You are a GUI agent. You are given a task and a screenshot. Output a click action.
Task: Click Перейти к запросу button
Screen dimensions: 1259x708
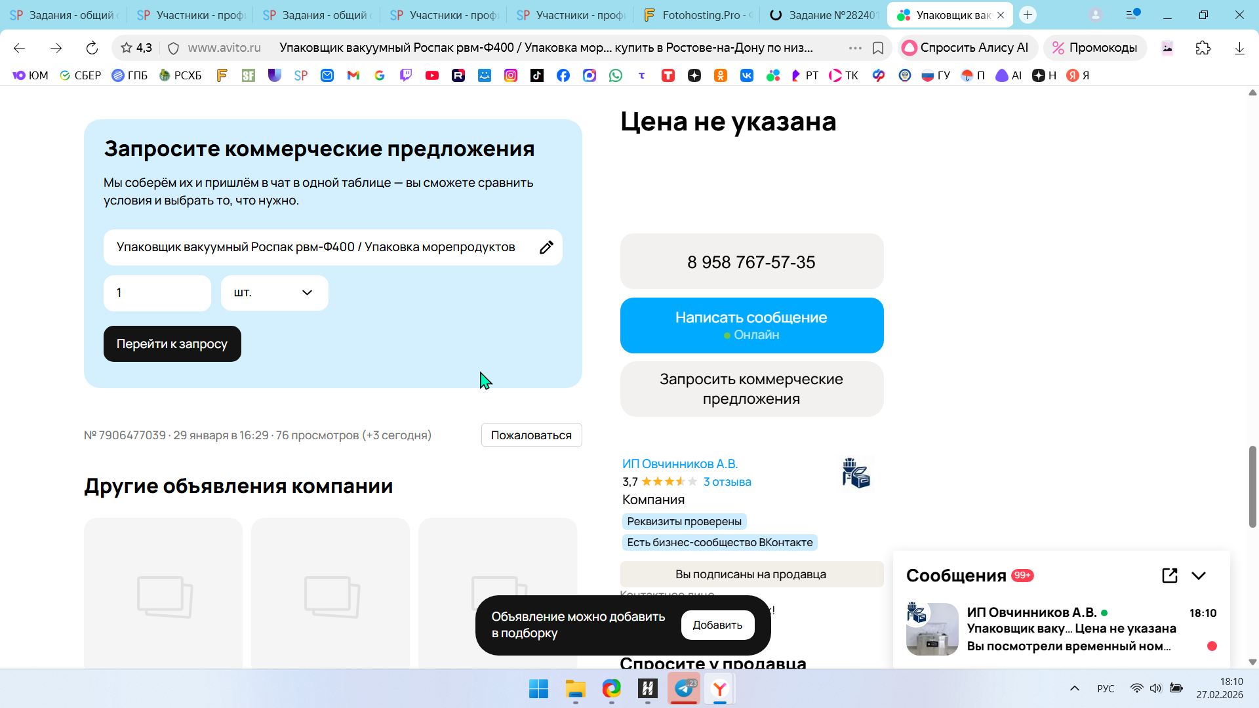(172, 344)
